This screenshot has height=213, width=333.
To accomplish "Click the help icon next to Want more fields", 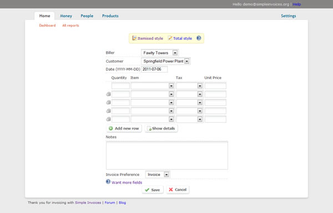I will (x=108, y=182).
